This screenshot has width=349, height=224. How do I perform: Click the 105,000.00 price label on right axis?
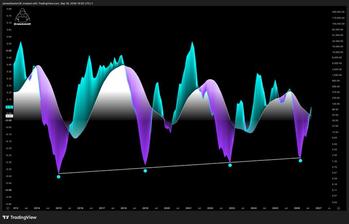coord(337,24)
